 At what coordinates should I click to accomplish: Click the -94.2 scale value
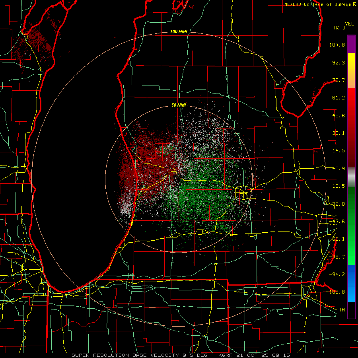pyautogui.click(x=337, y=274)
